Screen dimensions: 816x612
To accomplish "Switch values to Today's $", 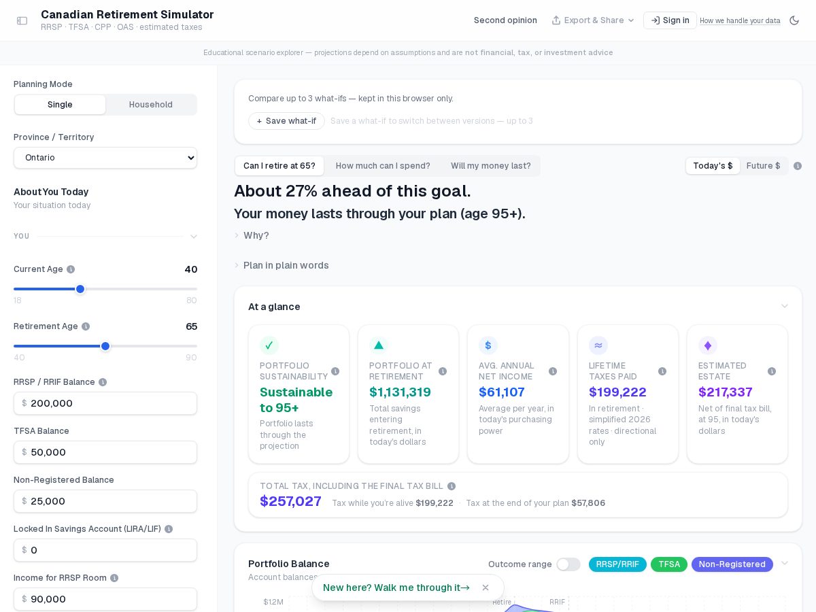I will click(713, 166).
